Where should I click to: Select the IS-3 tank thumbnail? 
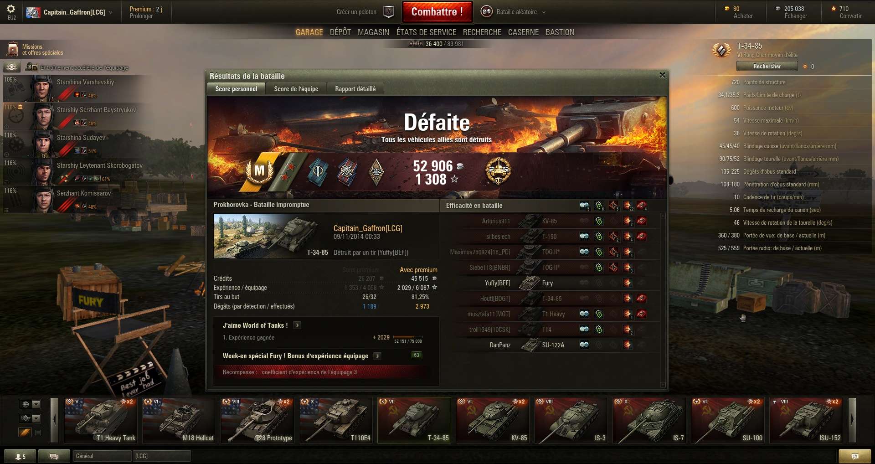pyautogui.click(x=571, y=420)
